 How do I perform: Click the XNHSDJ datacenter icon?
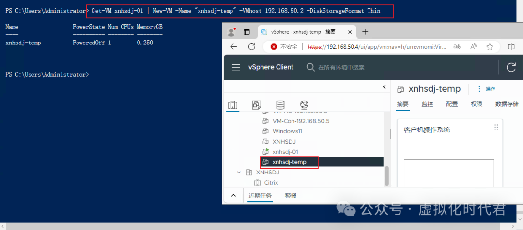tap(249, 172)
